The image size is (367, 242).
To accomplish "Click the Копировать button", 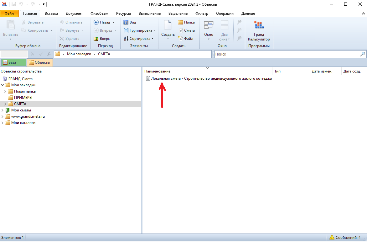I will tap(35, 30).
